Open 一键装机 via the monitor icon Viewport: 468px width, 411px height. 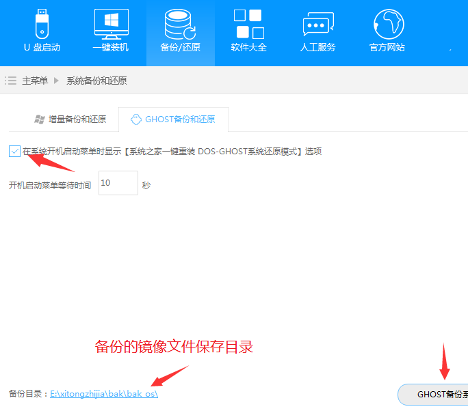click(111, 24)
